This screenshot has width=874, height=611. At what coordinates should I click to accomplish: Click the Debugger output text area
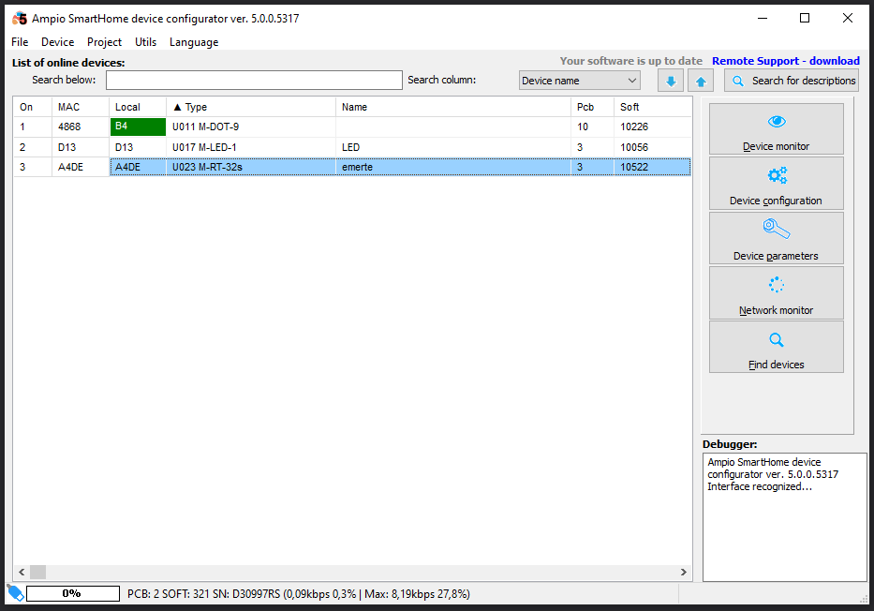(x=785, y=516)
